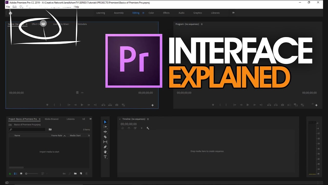Open Timeline panel menu
The image size is (328, 185).
click(x=148, y=119)
